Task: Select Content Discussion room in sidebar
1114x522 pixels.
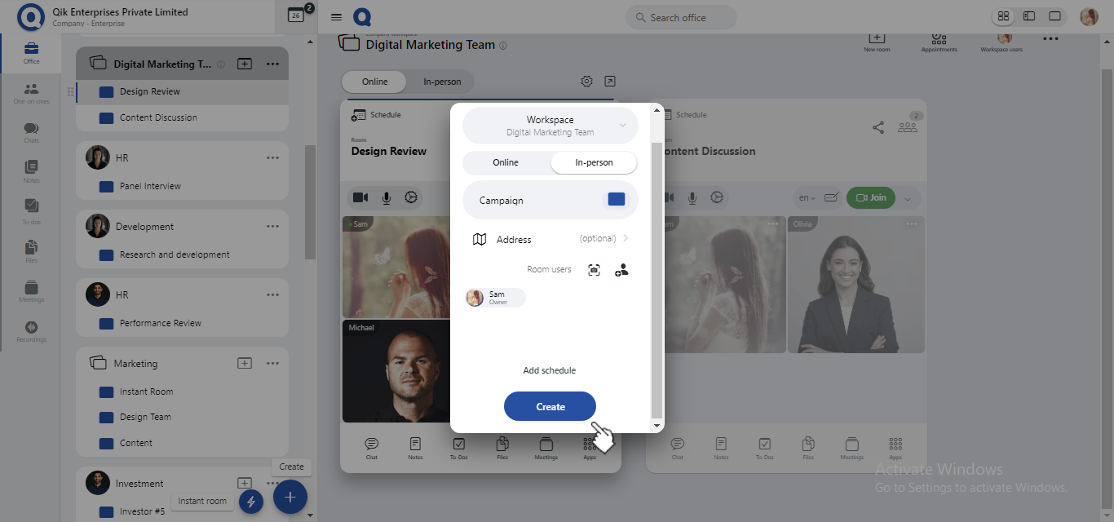Action: [x=158, y=117]
